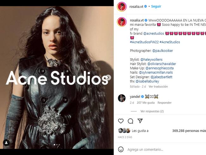Image resolution: width=206 pixels, height=155 pixels.
Task: Share the post via paper plane icon
Action: [x=140, y=121]
